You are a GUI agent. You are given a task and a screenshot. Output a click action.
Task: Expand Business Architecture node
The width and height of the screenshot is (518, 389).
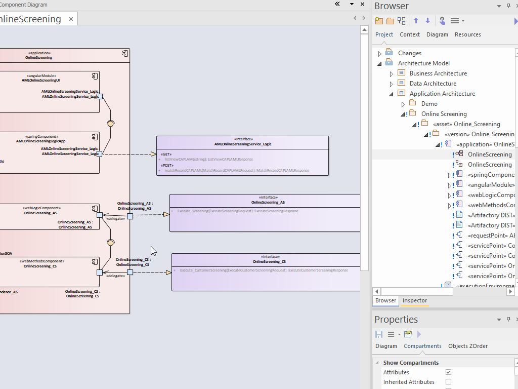392,74
